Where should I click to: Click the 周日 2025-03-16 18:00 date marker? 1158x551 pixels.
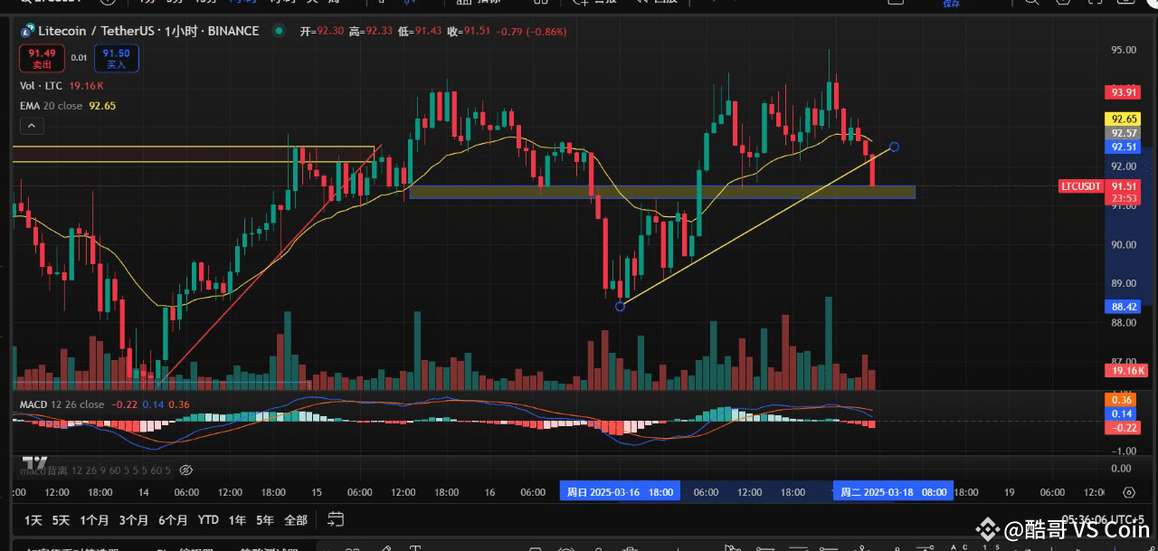[x=621, y=492]
